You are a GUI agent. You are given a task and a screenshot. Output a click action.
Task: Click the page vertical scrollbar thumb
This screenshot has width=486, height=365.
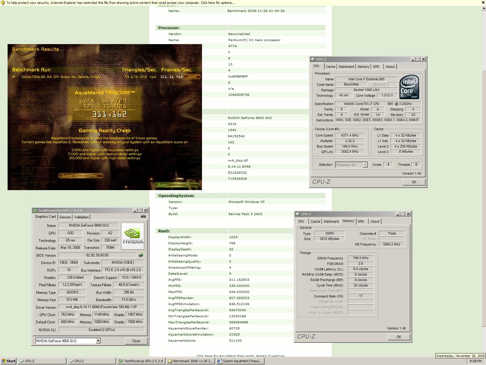pos(484,198)
